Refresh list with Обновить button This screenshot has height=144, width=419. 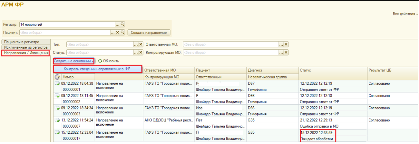(x=109, y=61)
